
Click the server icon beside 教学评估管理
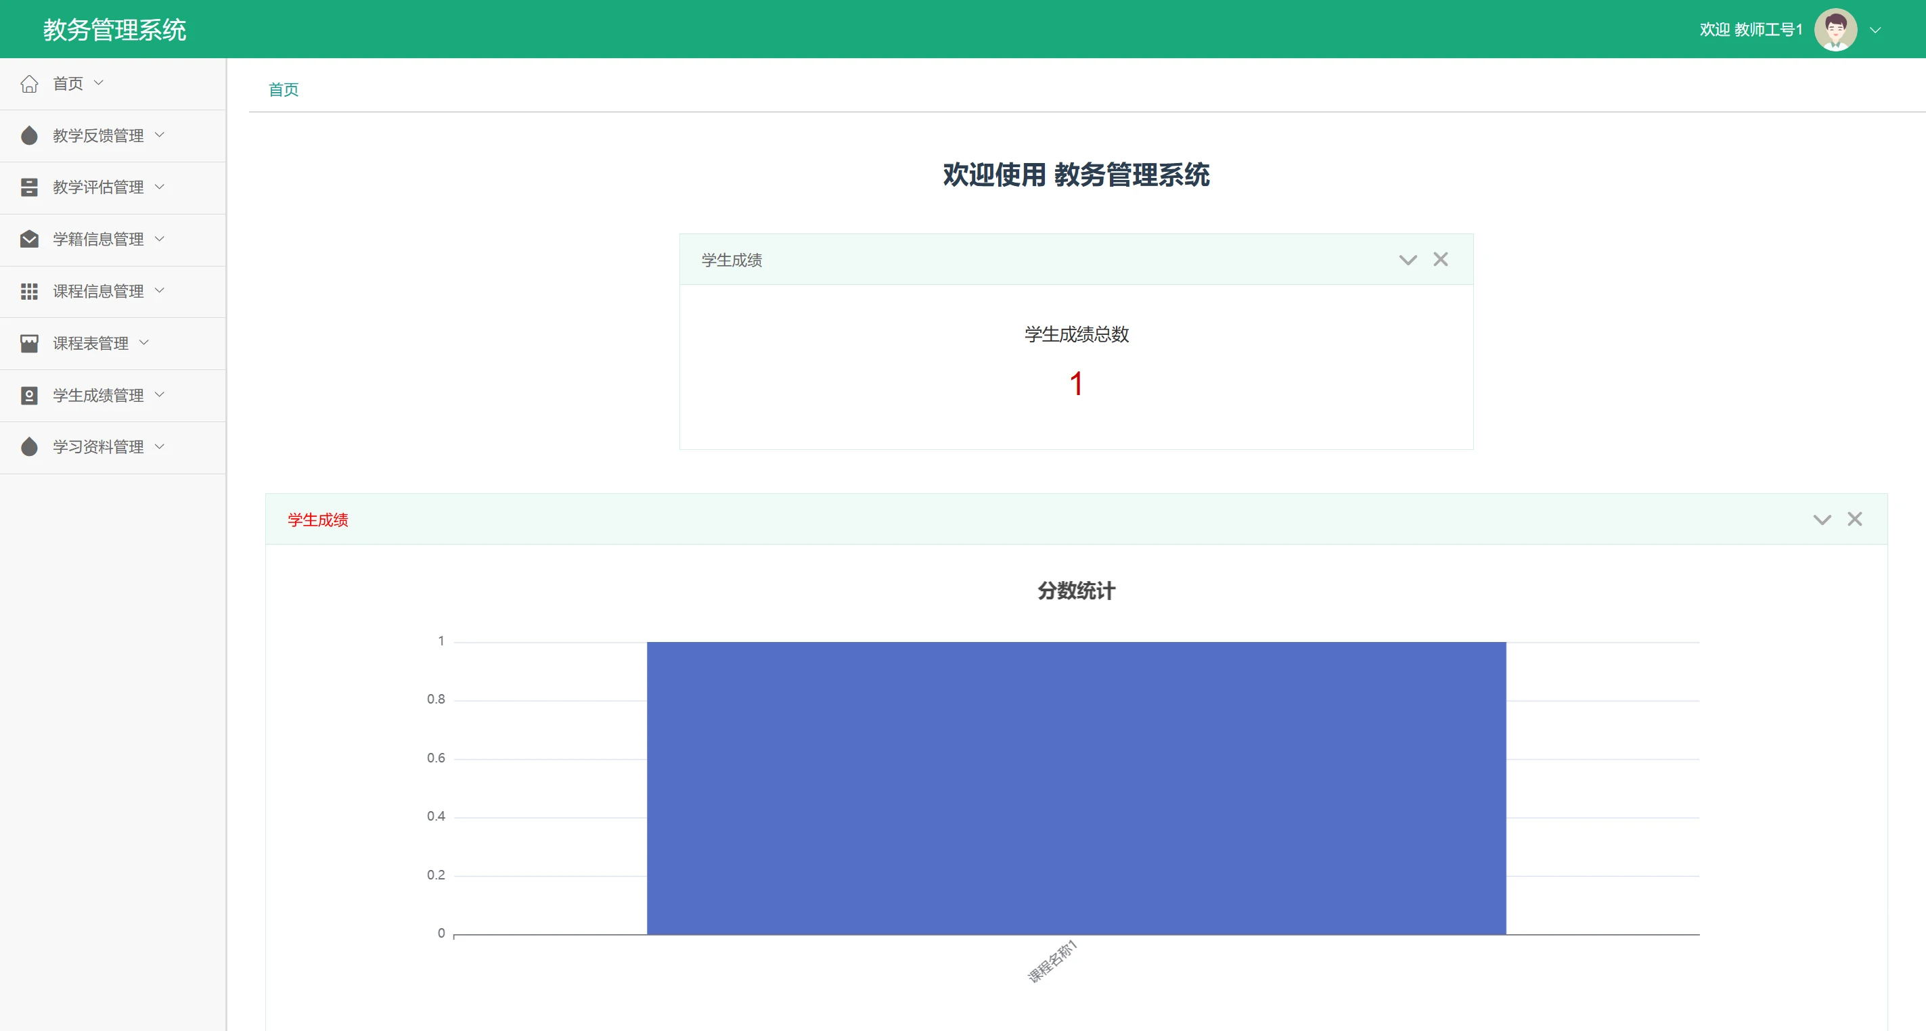[x=29, y=187]
